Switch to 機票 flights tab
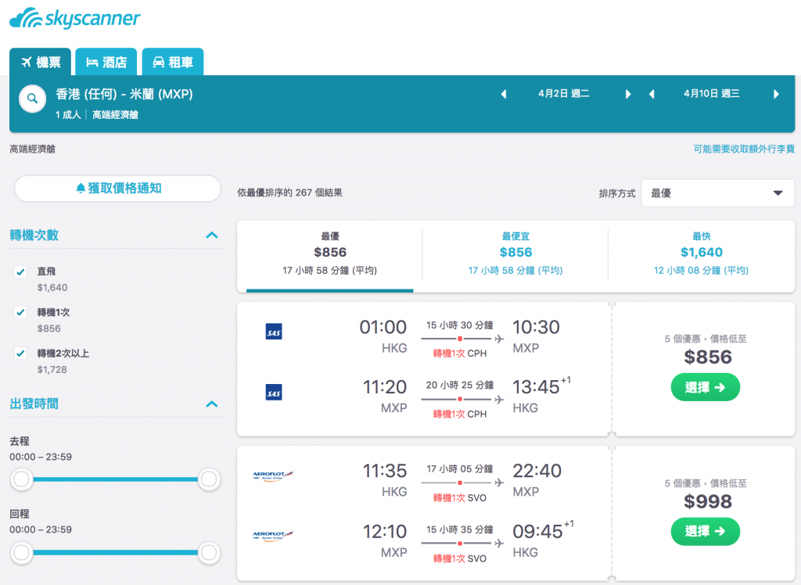801x585 pixels. click(x=41, y=62)
